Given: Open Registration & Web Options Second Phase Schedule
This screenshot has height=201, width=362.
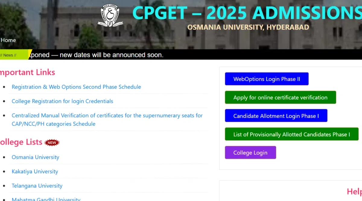Looking at the screenshot, I should [76, 87].
